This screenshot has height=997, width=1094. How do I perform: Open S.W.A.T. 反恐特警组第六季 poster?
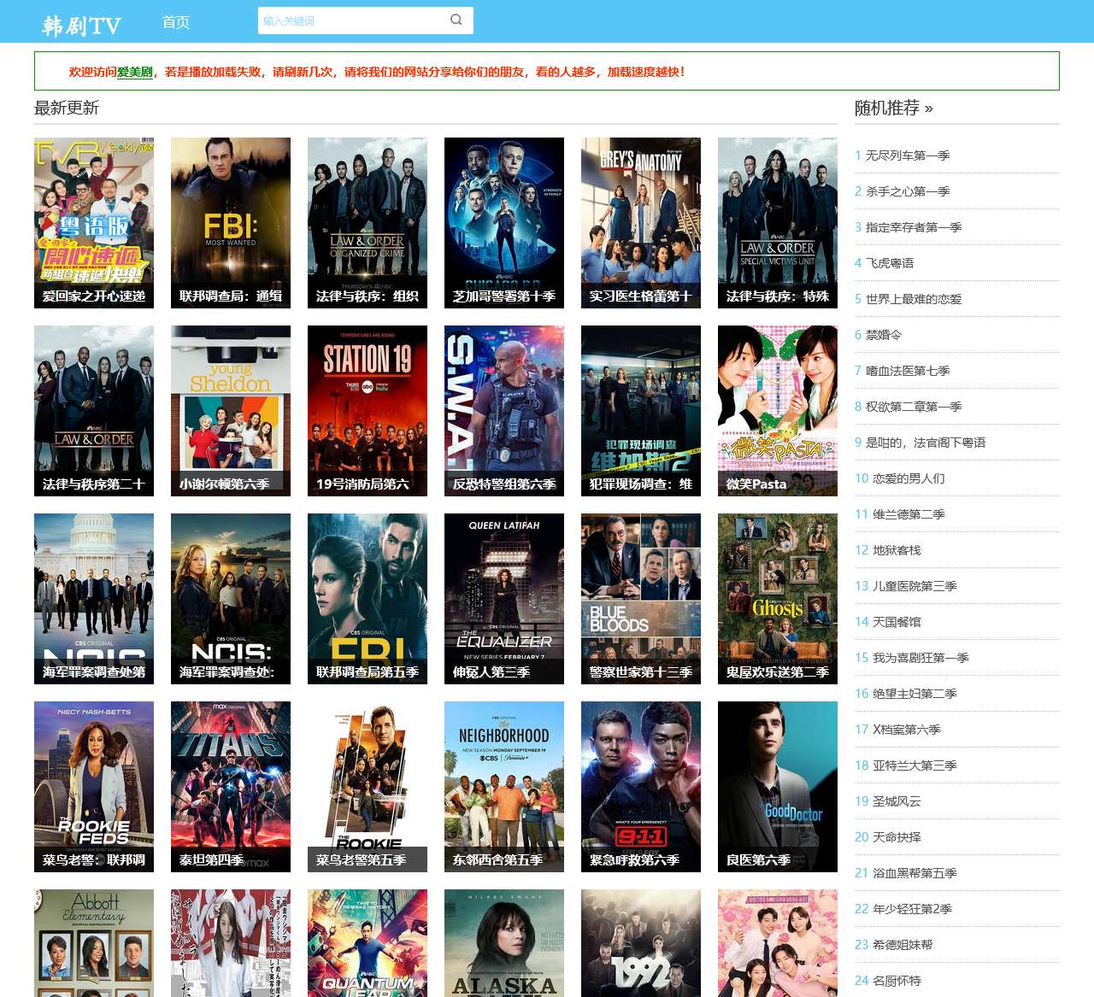(504, 411)
